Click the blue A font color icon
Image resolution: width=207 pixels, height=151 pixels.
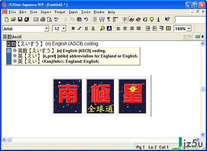pyautogui.click(x=109, y=29)
